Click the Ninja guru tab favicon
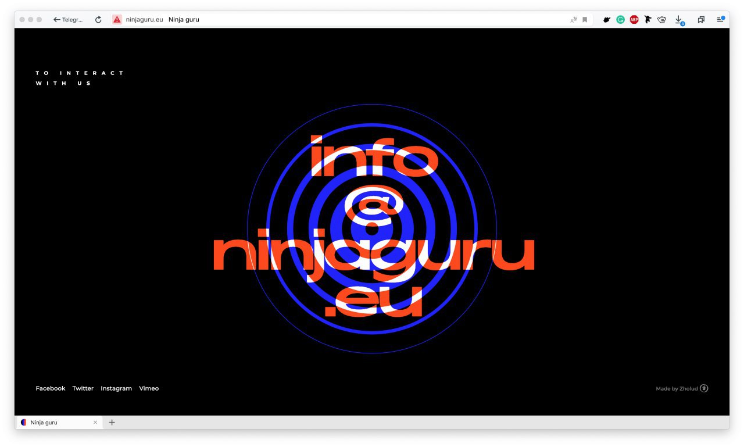 click(x=24, y=423)
